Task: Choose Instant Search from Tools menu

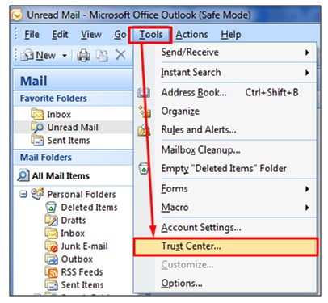Action: (x=225, y=73)
